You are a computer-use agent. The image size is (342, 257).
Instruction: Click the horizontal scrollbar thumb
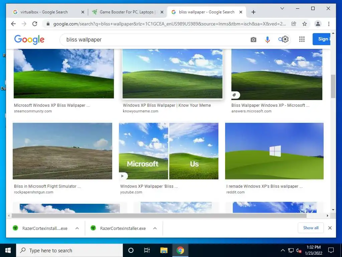tap(159, 216)
